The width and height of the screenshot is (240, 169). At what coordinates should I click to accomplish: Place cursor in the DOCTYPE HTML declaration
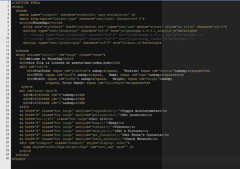click(x=26, y=3)
